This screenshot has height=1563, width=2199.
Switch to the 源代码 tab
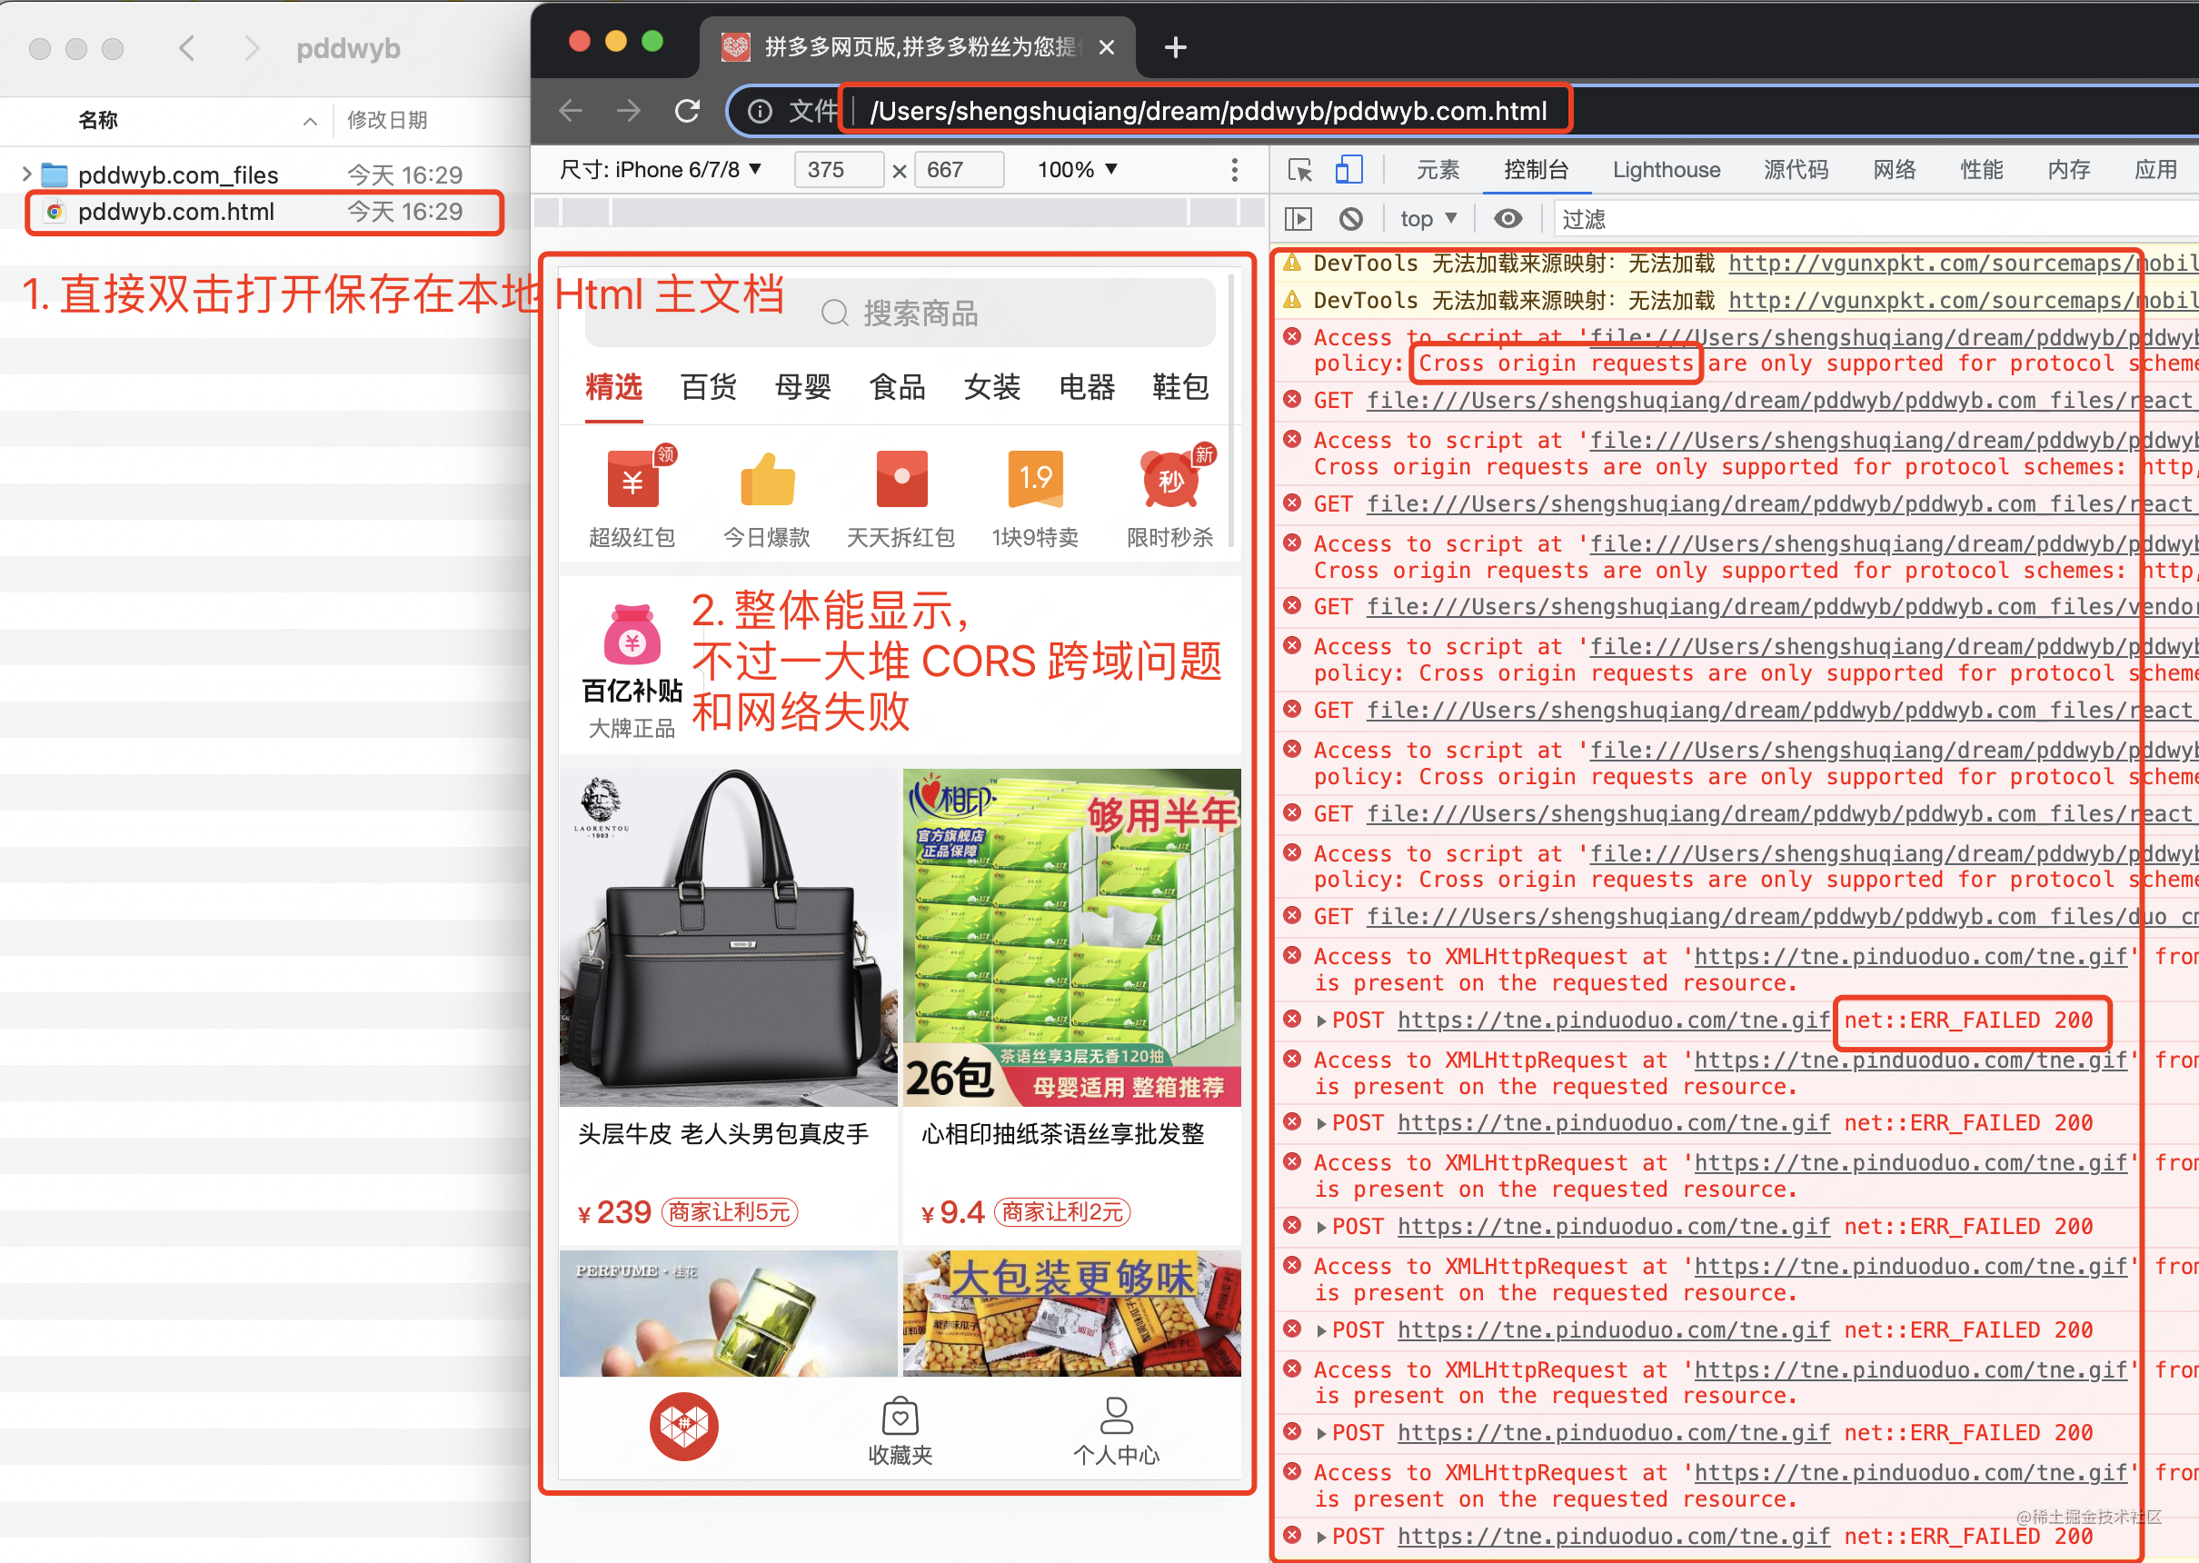(x=1796, y=170)
